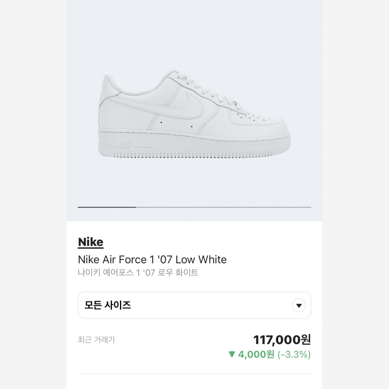
Task: Tap the white Air Force 1 product image
Action: coord(194,115)
